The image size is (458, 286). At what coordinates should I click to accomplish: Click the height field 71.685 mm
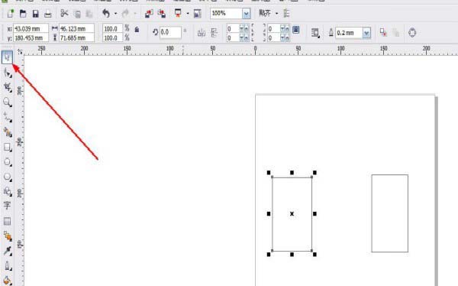pyautogui.click(x=77, y=37)
